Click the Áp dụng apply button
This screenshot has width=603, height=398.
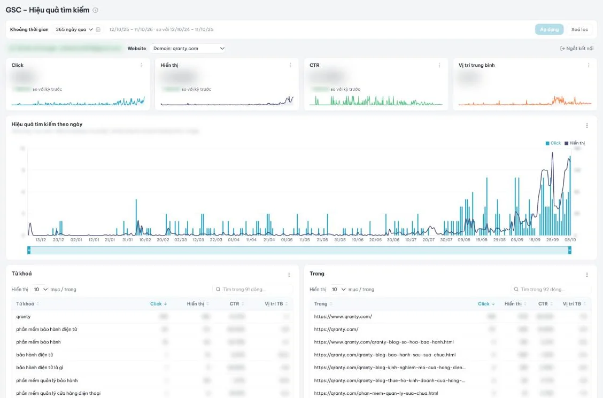(549, 29)
